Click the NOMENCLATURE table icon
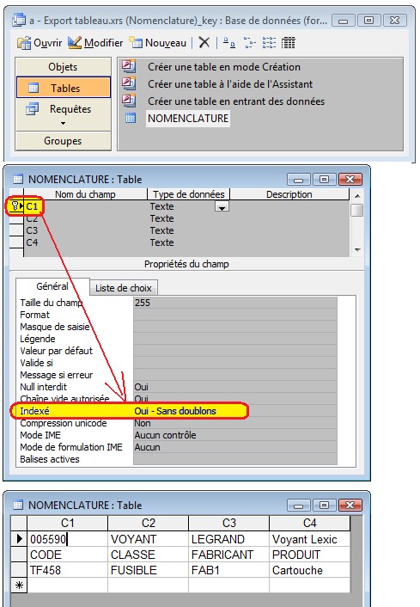Viewport: 420px width, 607px height. pos(131,118)
